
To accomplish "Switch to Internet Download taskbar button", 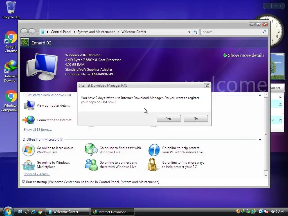I will coord(112,212).
